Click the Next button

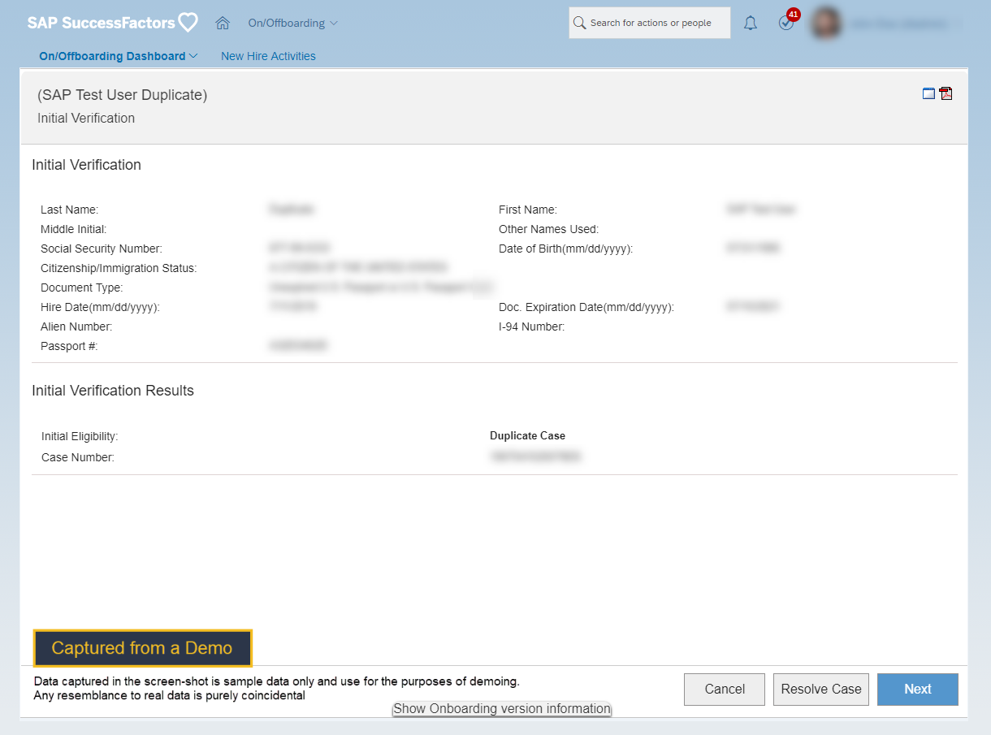918,689
